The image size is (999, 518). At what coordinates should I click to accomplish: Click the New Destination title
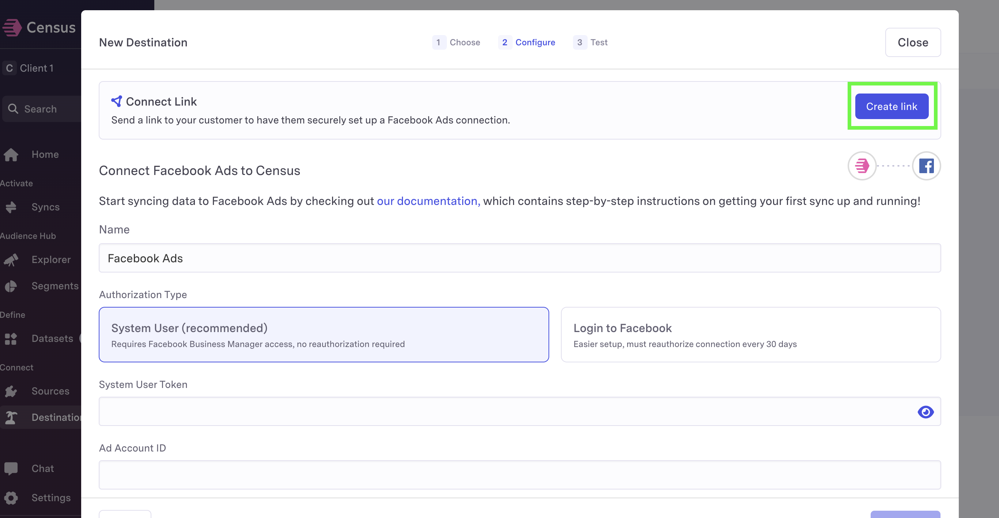[x=143, y=42]
